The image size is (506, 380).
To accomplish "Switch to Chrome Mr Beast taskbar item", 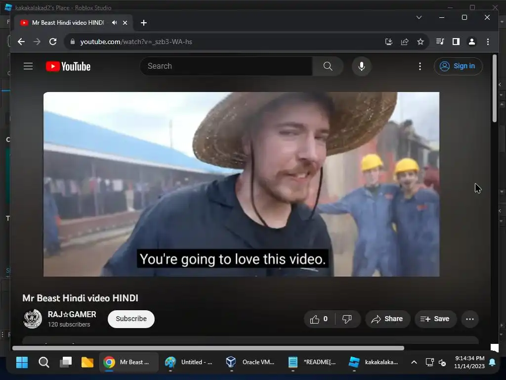I will (x=128, y=362).
